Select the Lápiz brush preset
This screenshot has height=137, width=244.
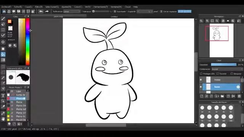(x=16, y=91)
